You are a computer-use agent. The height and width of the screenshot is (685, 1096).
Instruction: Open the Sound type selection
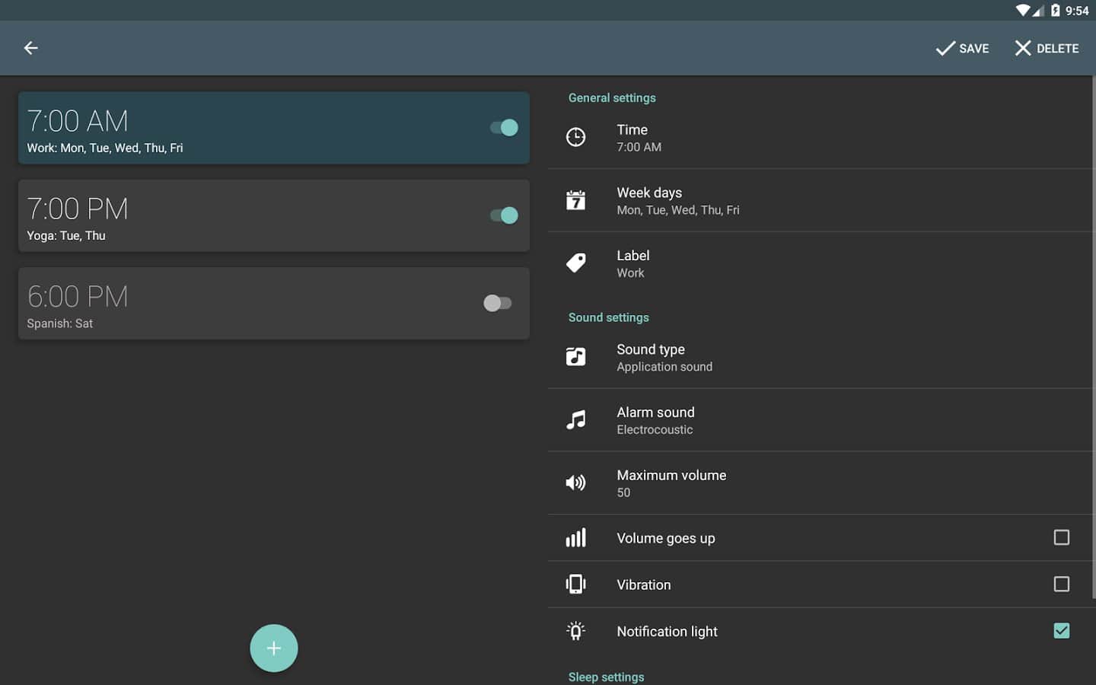(x=761, y=357)
